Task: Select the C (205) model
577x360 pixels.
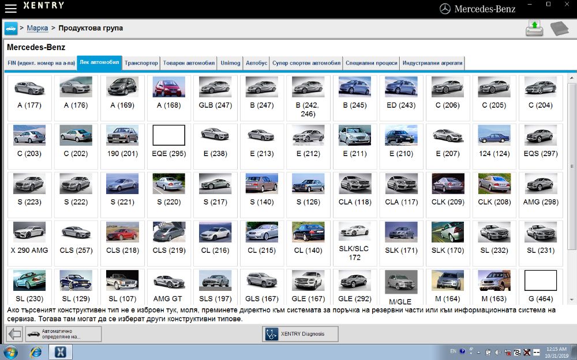Action: [x=494, y=98]
